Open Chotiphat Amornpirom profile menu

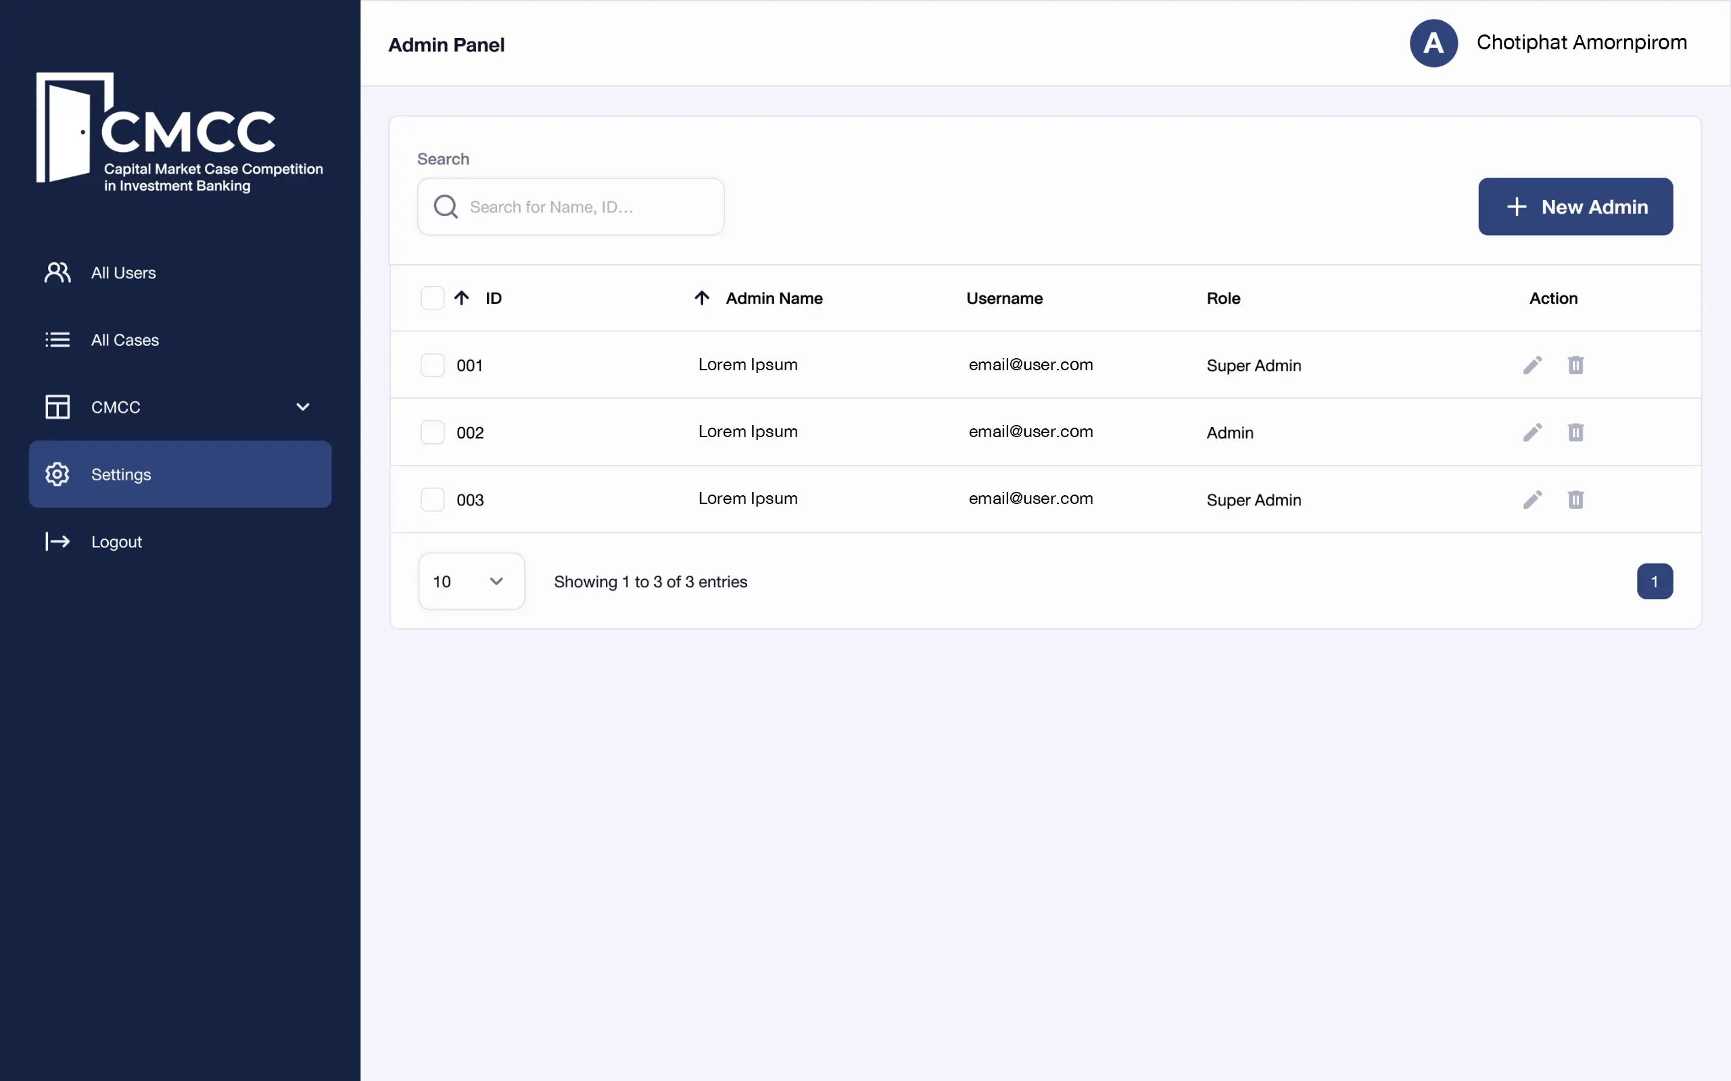1581,43
